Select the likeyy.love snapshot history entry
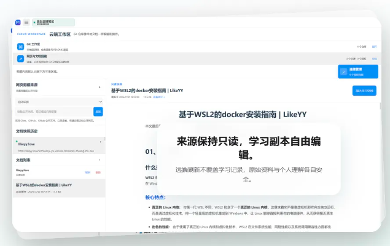Screen dimensions: 390x246 (59, 146)
